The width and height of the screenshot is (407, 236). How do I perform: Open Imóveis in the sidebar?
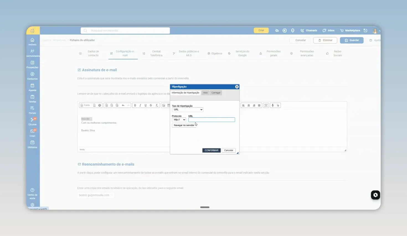pyautogui.click(x=32, y=42)
